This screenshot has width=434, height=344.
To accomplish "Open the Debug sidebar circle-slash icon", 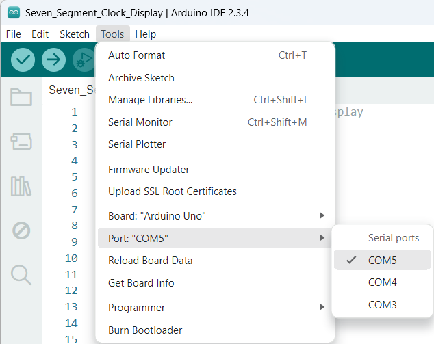I will pos(21,230).
